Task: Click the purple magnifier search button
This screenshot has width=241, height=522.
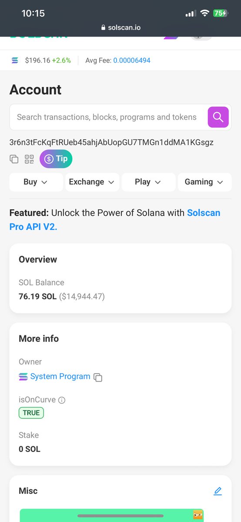Action: 218,117
